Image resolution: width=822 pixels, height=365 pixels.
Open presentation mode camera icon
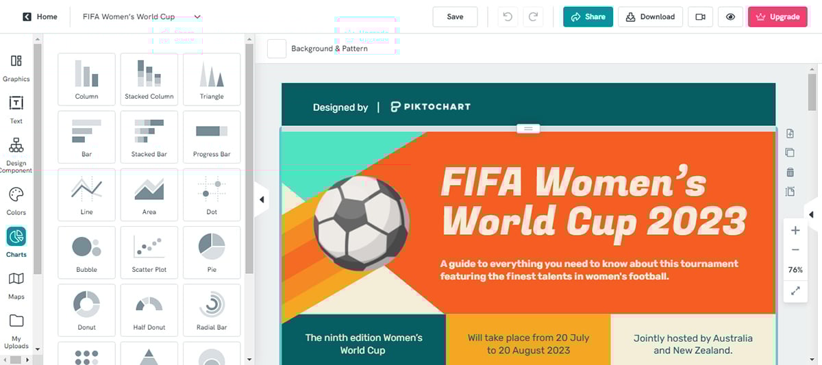pyautogui.click(x=700, y=17)
